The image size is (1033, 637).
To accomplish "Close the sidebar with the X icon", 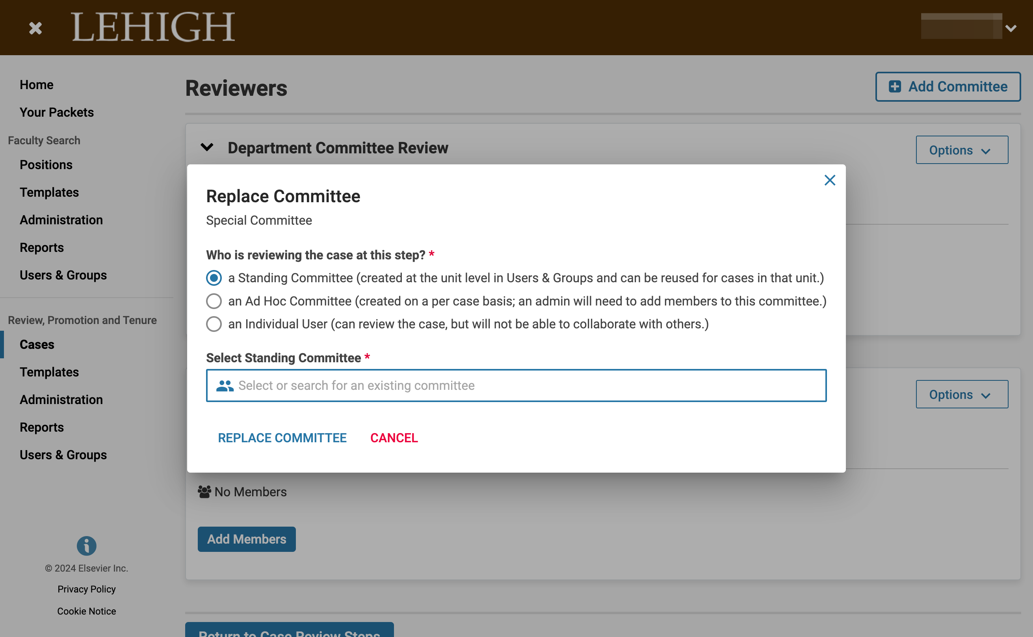I will coord(35,28).
